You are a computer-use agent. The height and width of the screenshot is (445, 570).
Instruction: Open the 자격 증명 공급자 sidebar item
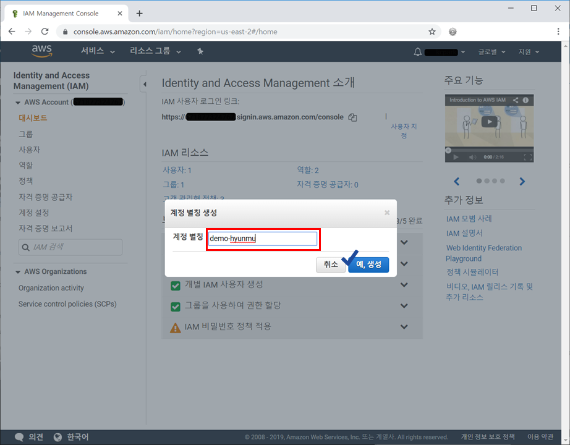[46, 197]
